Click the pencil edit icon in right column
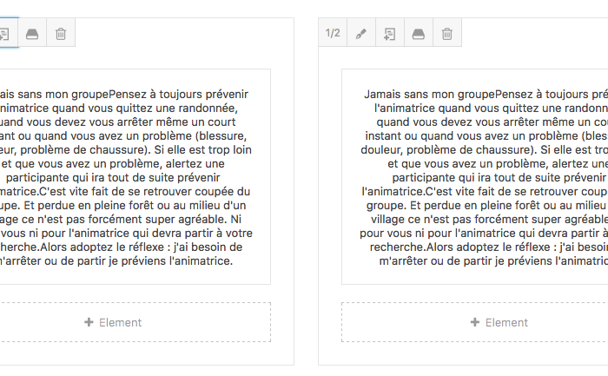 [361, 34]
